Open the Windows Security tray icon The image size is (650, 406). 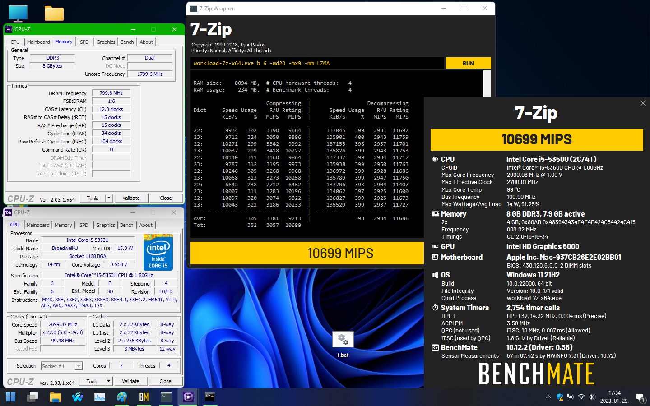[560, 397]
